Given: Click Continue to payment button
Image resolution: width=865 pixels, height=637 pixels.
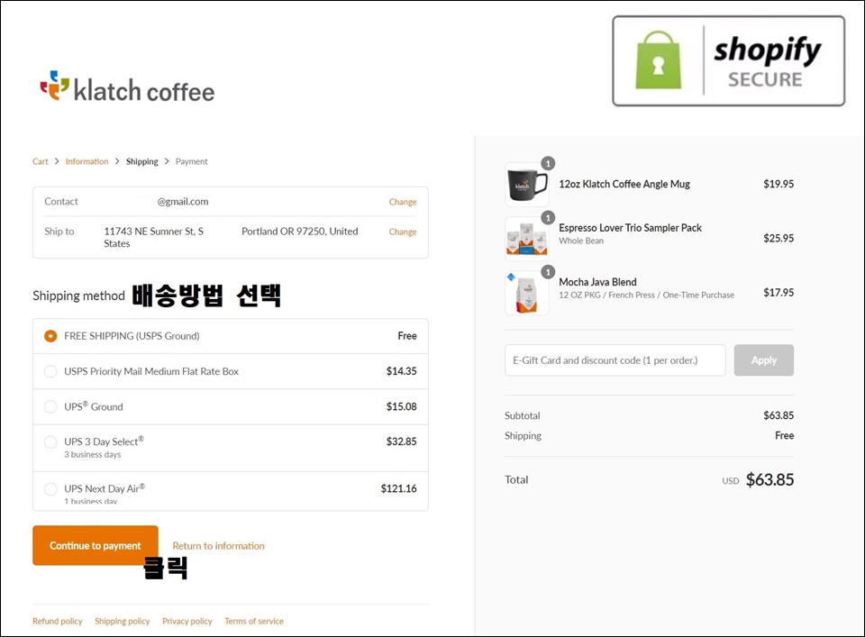Looking at the screenshot, I should tap(96, 545).
